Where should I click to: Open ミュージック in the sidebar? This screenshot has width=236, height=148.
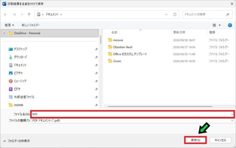(x=20, y=81)
